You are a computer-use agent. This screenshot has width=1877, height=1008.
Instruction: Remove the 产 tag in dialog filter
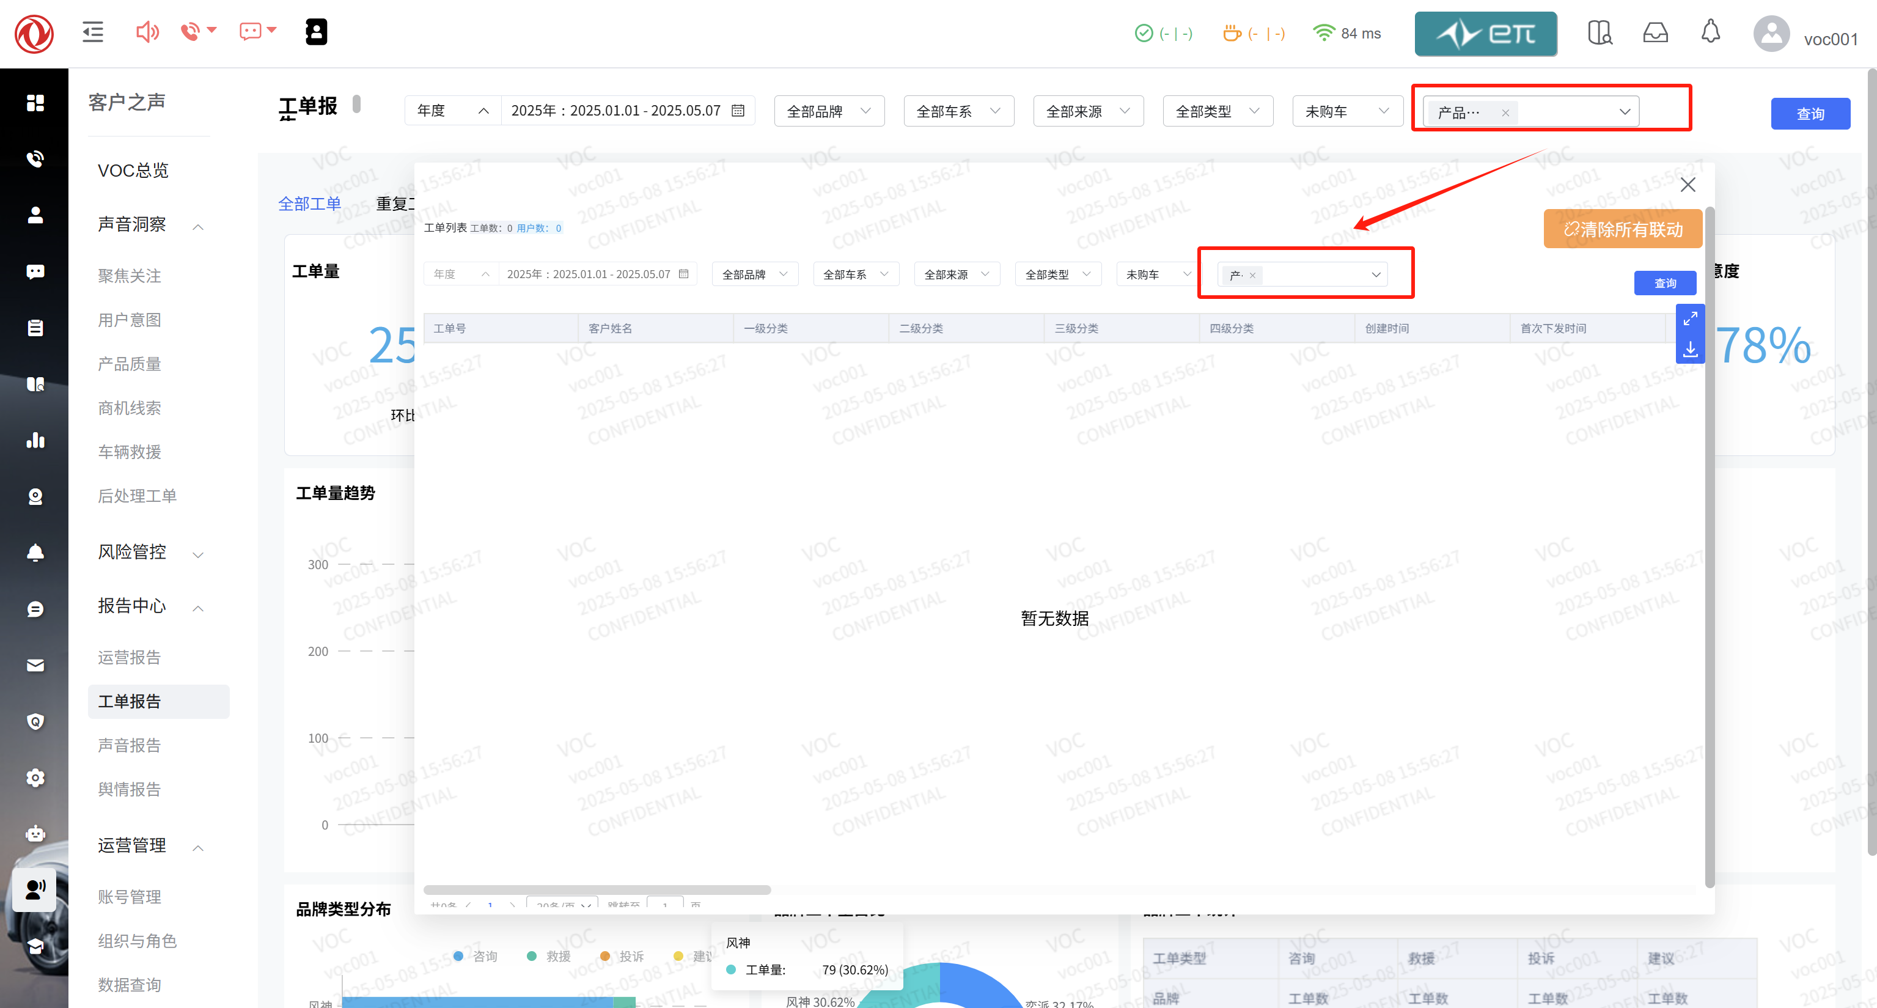[x=1252, y=275]
